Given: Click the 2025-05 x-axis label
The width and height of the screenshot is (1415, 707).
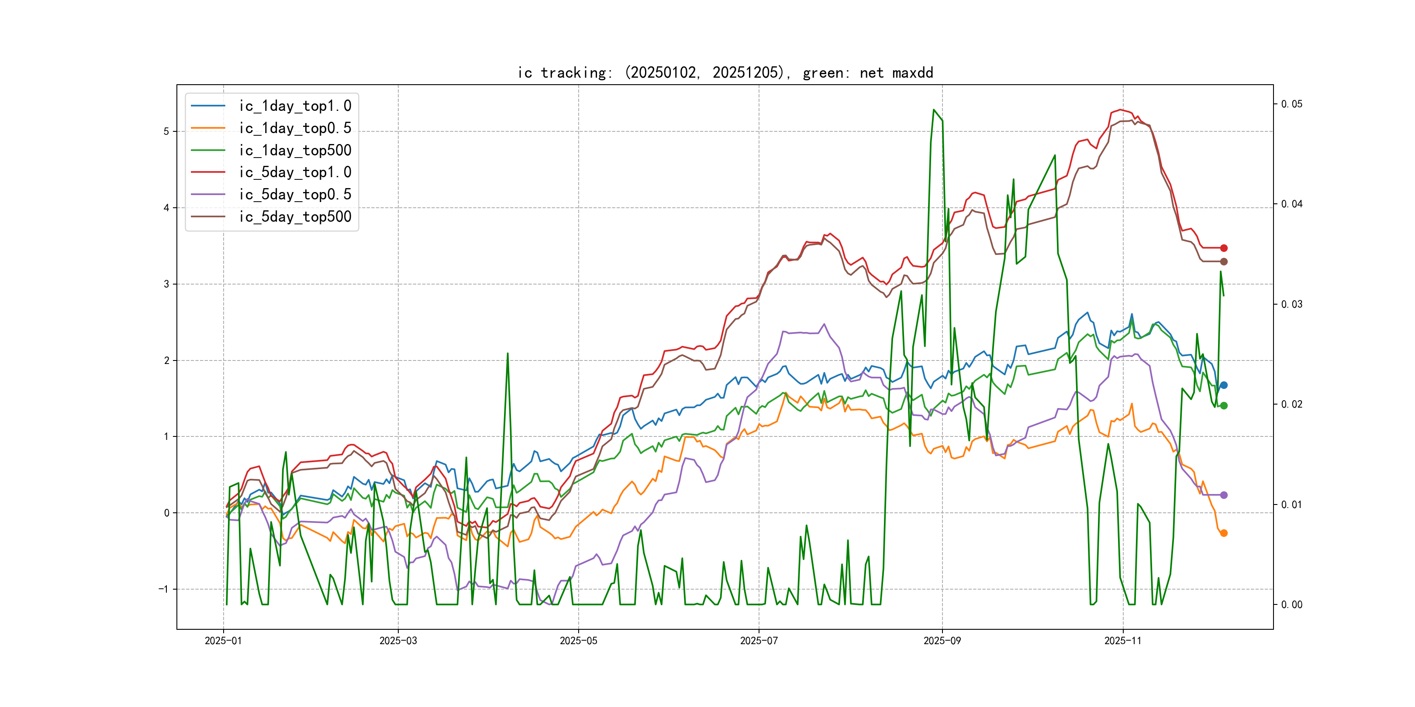Looking at the screenshot, I should [578, 641].
